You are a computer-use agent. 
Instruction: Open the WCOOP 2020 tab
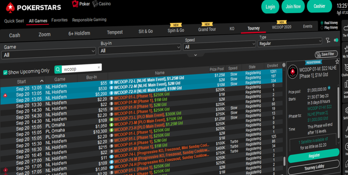pos(282,27)
